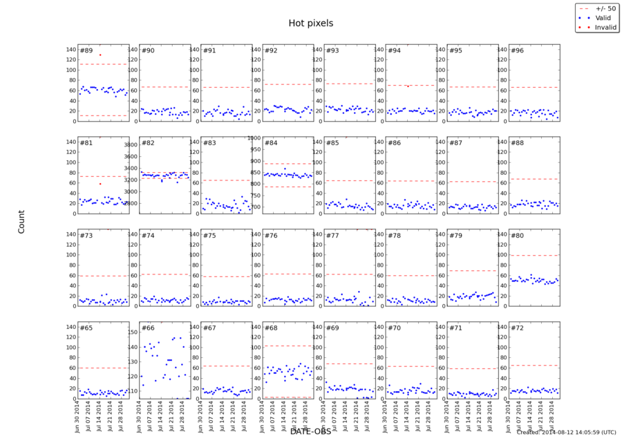This screenshot has width=622, height=443.
Task: Click the Hot pixels figure title
Action: [x=311, y=22]
